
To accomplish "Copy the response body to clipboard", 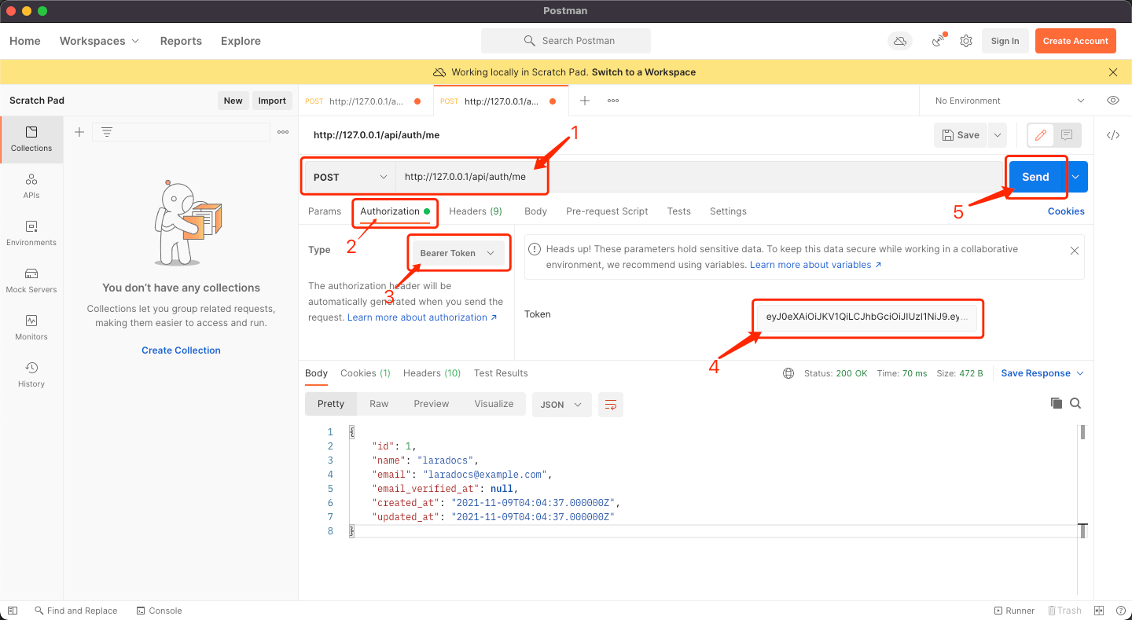I will click(x=1057, y=403).
